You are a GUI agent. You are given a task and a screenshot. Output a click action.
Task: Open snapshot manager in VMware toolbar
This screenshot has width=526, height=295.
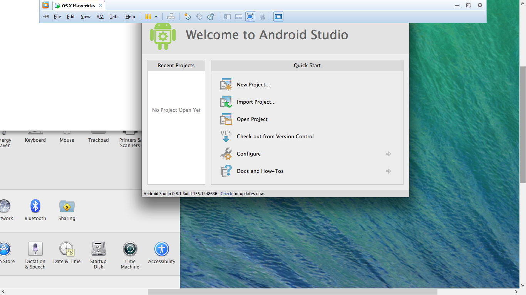pyautogui.click(x=211, y=17)
